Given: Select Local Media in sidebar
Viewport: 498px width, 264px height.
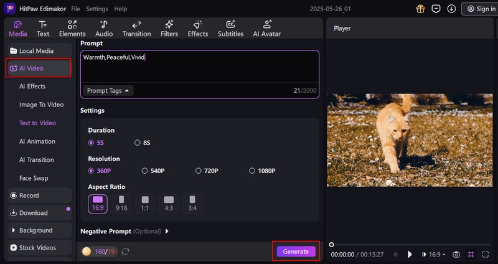Looking at the screenshot, I should [40, 51].
